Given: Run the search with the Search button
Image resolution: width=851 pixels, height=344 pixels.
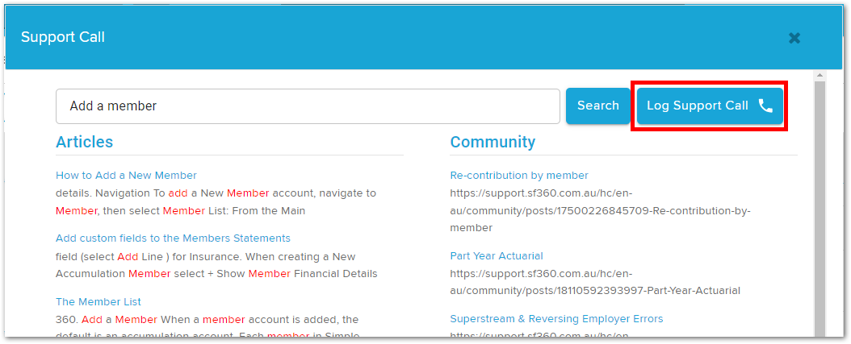Looking at the screenshot, I should (x=598, y=106).
